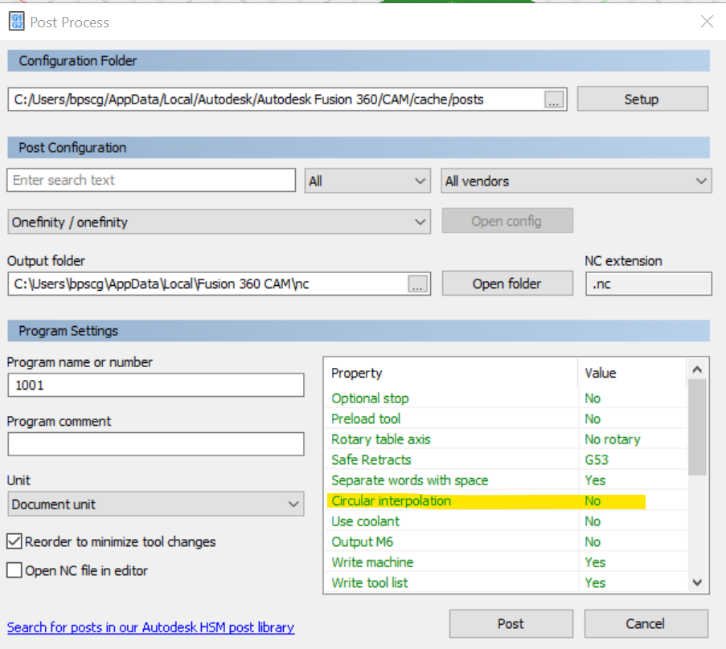Uncheck Reorder to minimize tool changes
Image resolution: width=726 pixels, height=649 pixels.
pos(14,541)
